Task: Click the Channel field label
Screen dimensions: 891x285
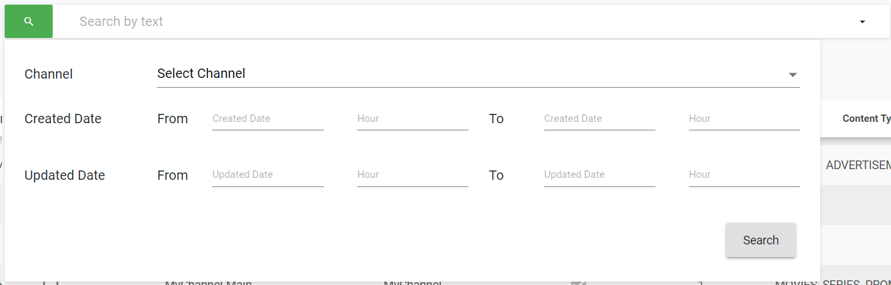Action: [x=48, y=74]
